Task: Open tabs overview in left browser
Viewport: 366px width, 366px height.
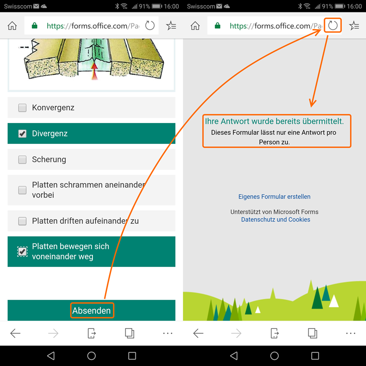Action: (130, 333)
